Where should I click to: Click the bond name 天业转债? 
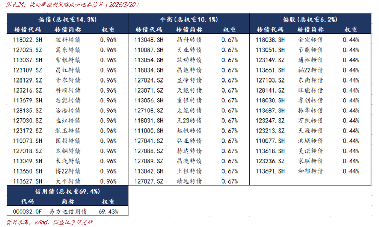click(189, 50)
